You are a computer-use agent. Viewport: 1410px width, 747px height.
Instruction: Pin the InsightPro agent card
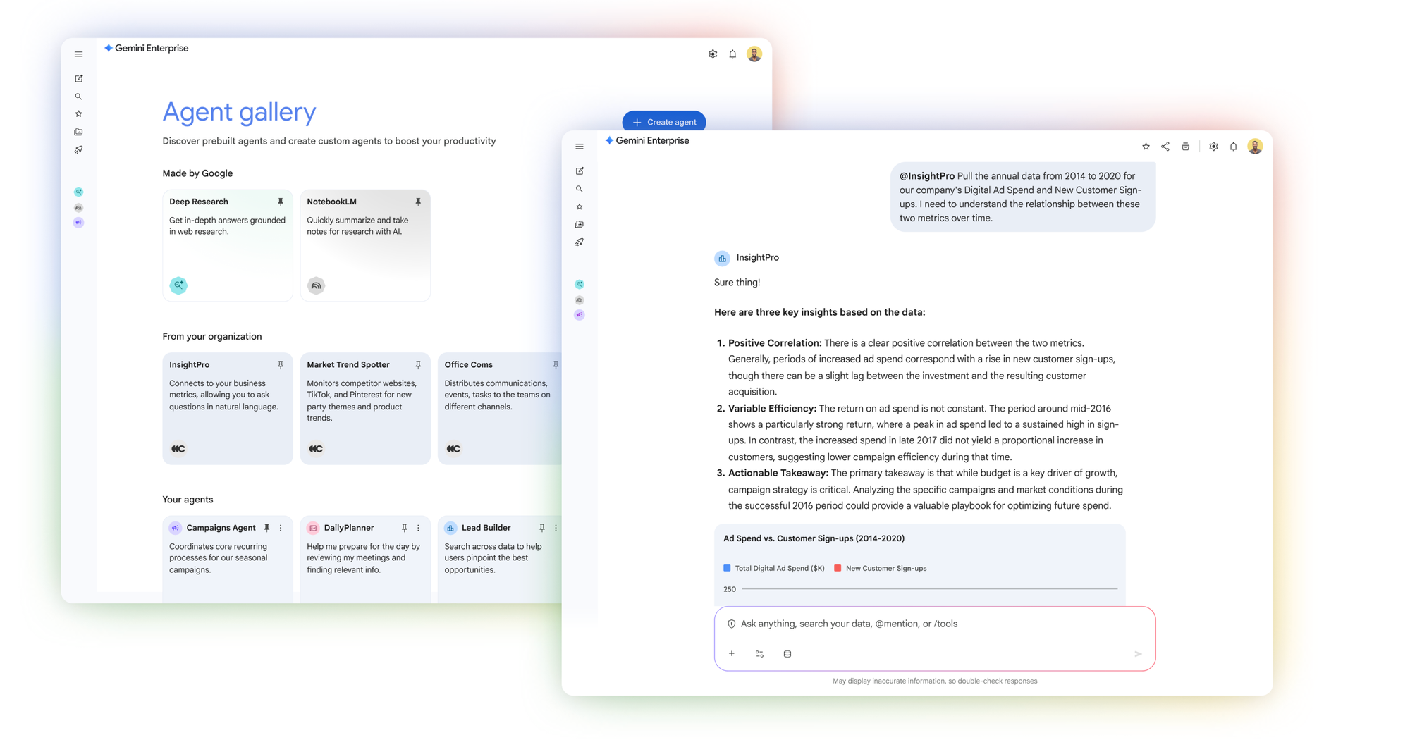(281, 365)
